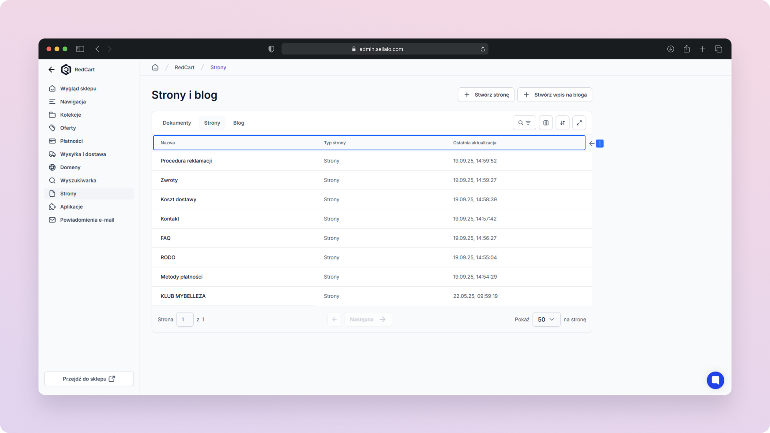Screen dimensions: 770x433
Task: Click the RedCart breadcrumb link
Action: (x=184, y=67)
